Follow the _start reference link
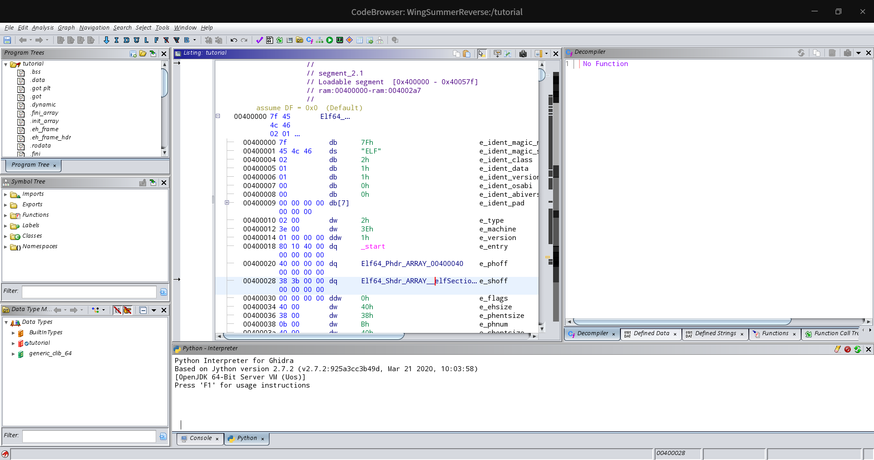The height and width of the screenshot is (460, 874). click(x=373, y=246)
